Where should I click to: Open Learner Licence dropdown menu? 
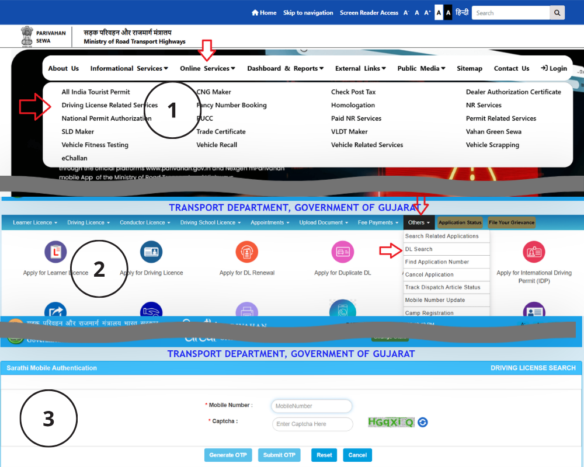[x=35, y=222]
